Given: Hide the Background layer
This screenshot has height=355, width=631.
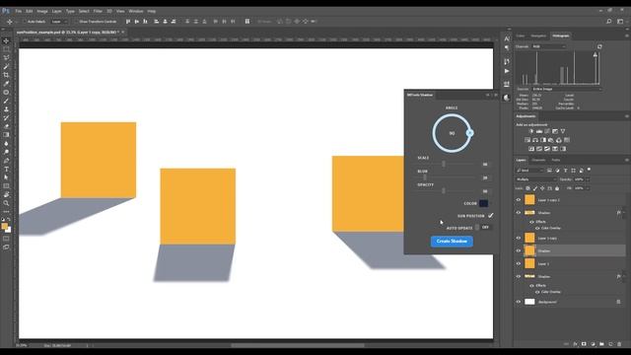Looking at the screenshot, I should (519, 302).
